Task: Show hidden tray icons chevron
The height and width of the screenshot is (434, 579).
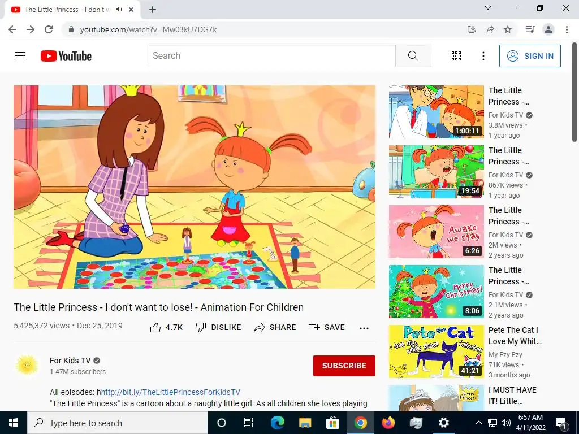Action: coord(478,423)
